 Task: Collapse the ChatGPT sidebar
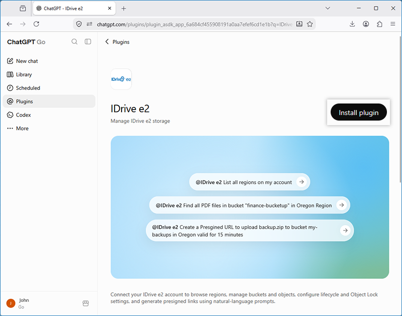point(88,42)
